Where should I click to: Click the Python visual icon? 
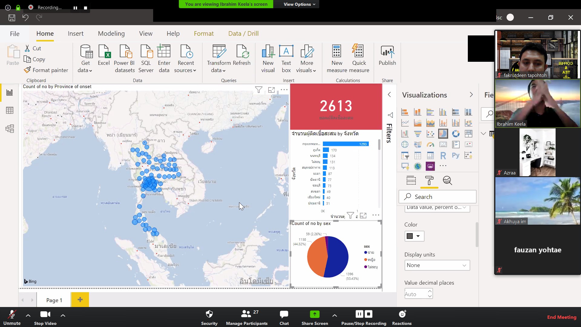[x=456, y=156]
